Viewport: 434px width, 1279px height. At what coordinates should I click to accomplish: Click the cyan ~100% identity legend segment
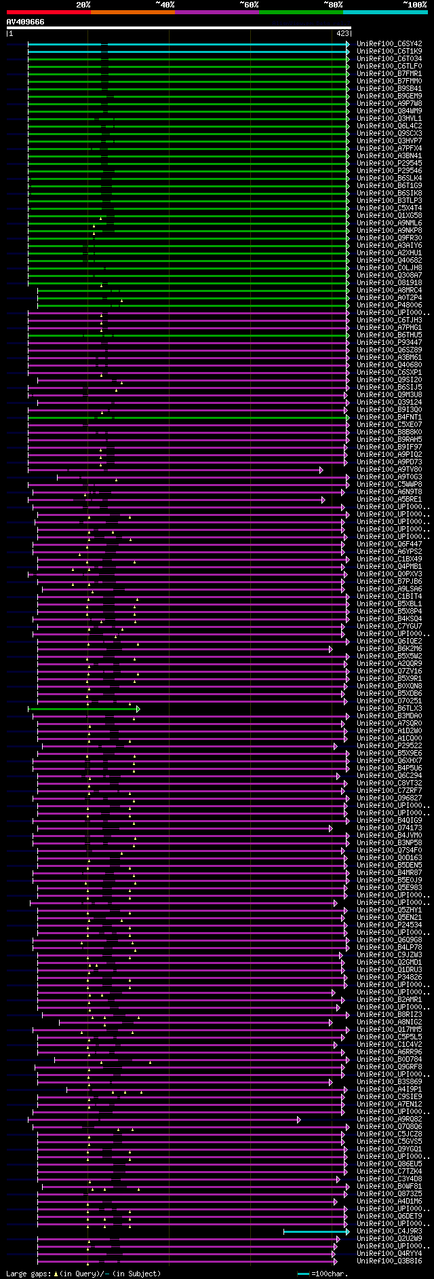point(384,12)
